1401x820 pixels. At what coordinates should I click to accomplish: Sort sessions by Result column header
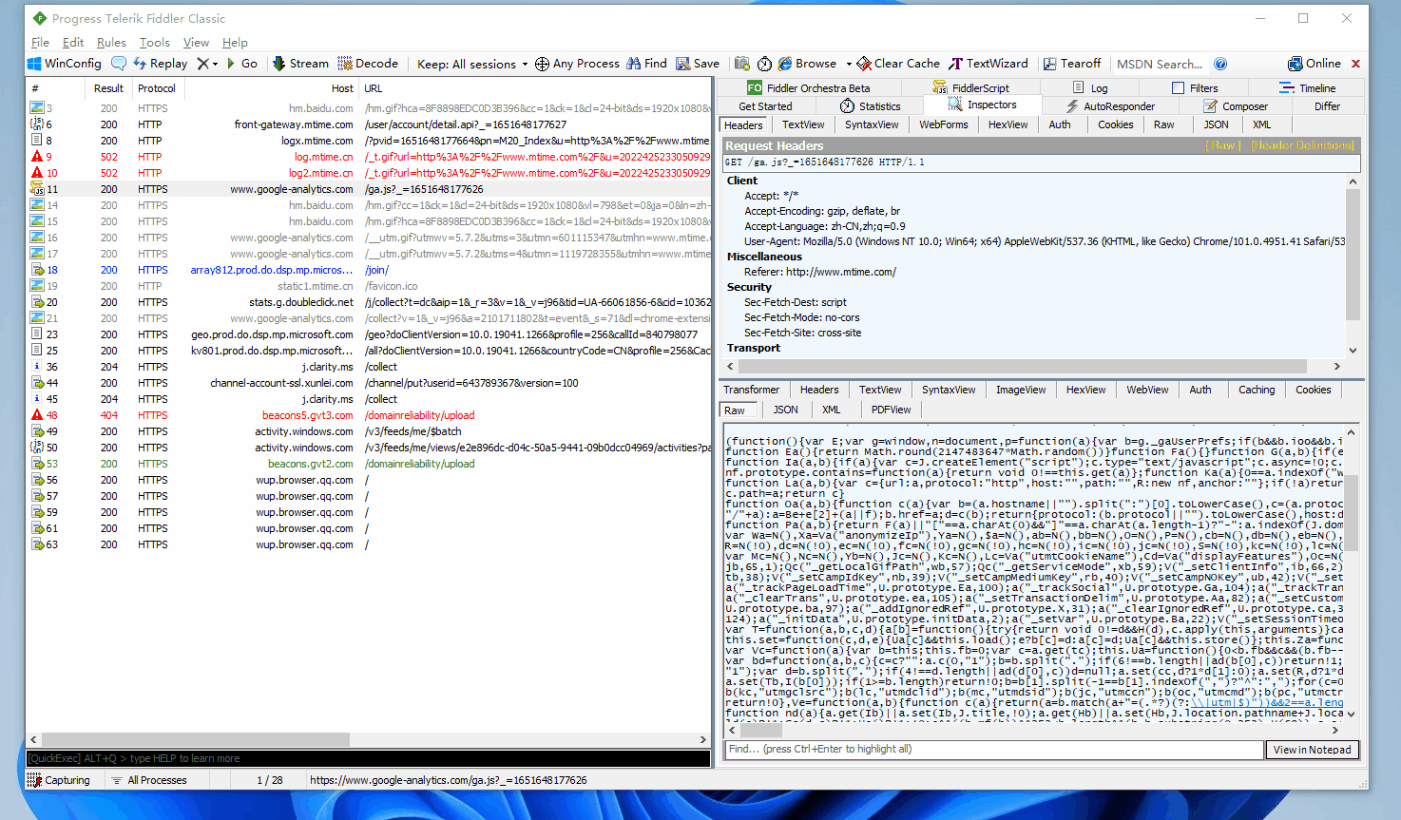pyautogui.click(x=108, y=88)
